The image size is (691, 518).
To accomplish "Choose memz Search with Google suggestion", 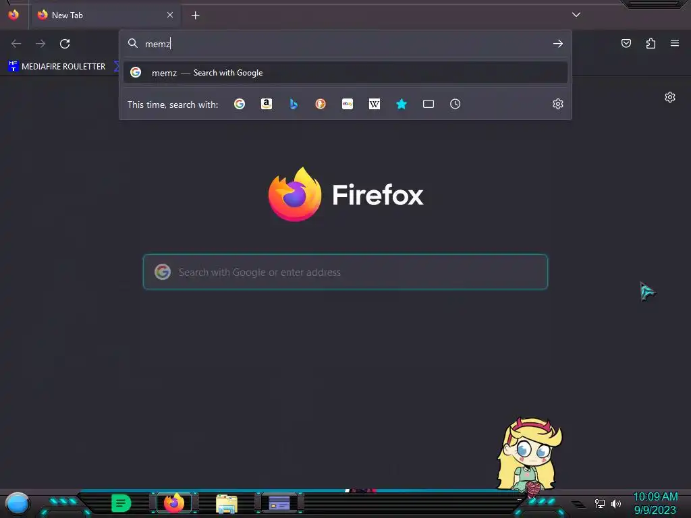I will pyautogui.click(x=345, y=73).
